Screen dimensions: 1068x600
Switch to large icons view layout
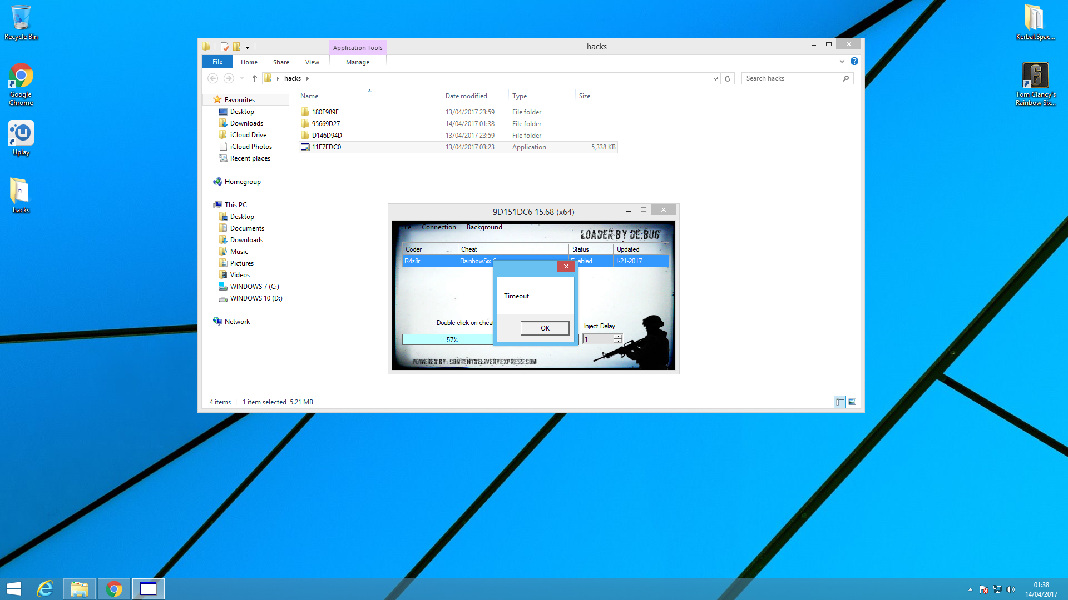point(852,402)
